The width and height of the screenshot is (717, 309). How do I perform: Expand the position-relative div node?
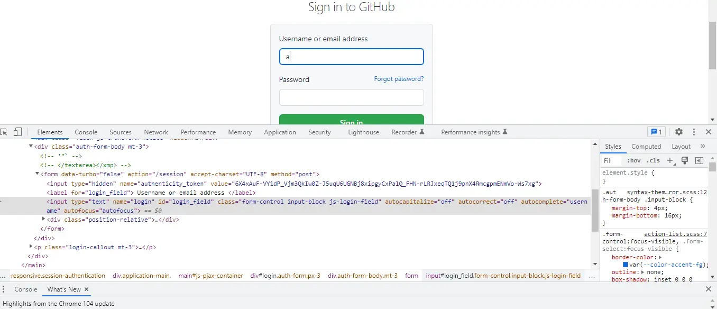click(43, 219)
